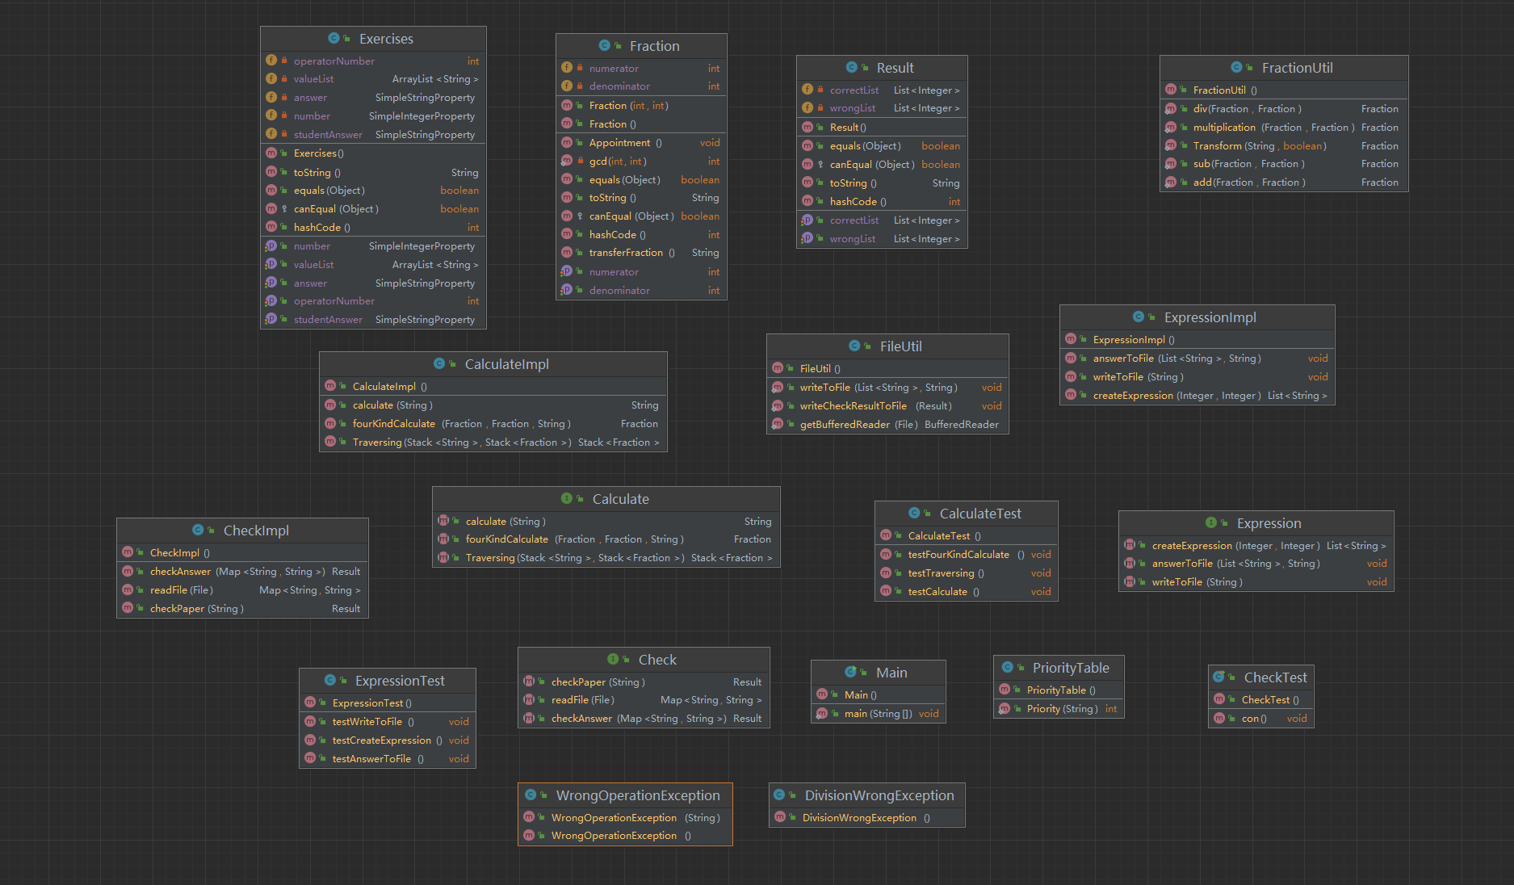Screen dimensions: 1514x885
Task: Click getBufferedReader(File) in FileUtil
Action: pyautogui.click(x=887, y=425)
